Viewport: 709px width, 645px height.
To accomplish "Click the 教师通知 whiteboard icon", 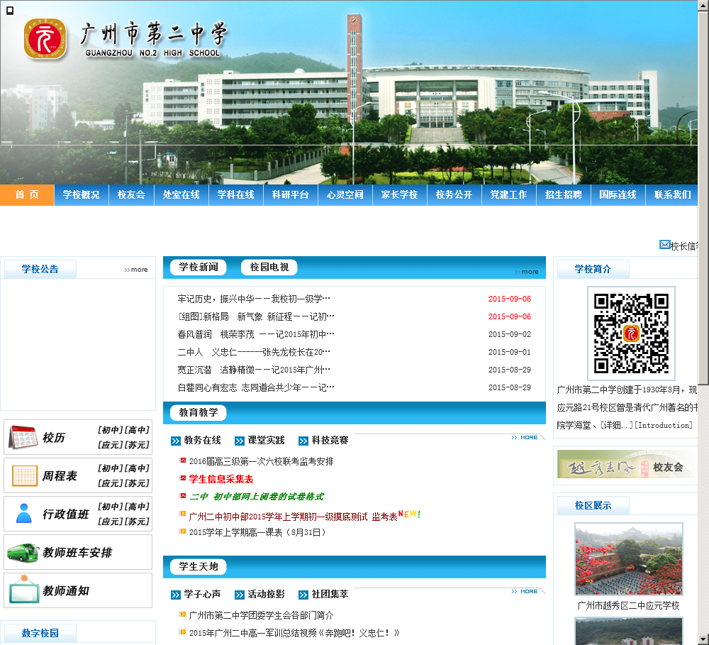I will [24, 590].
